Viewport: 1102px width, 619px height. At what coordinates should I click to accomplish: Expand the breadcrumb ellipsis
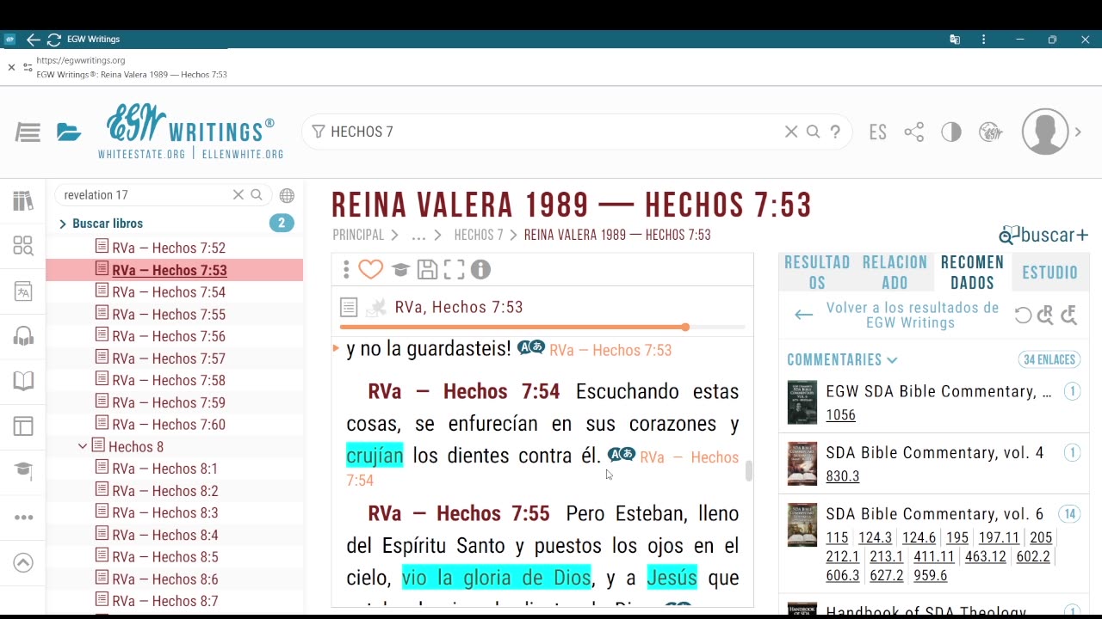[418, 236]
